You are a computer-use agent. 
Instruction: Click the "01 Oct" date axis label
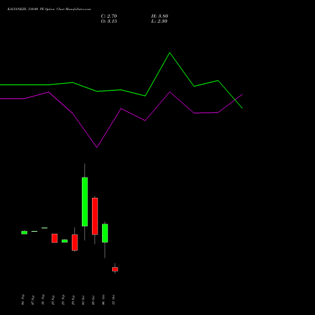point(83,300)
